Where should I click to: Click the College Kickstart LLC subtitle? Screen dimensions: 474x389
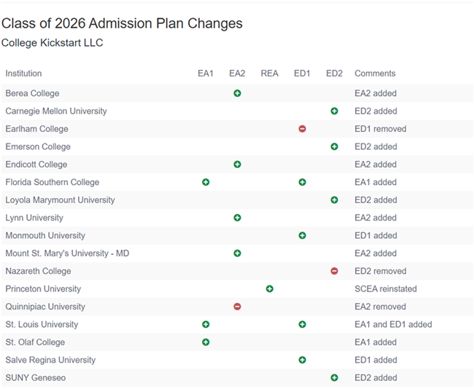pyautogui.click(x=53, y=43)
